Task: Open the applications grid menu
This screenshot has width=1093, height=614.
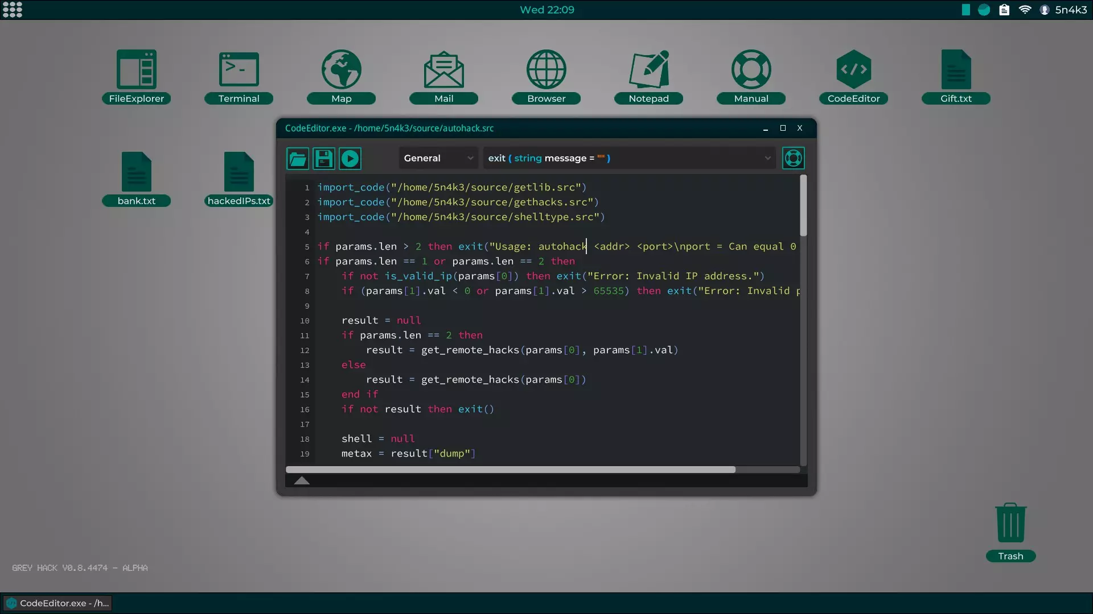Action: (x=13, y=10)
